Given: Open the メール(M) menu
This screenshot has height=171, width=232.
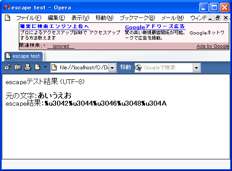Looking at the screenshot, I should pyautogui.click(x=172, y=18).
